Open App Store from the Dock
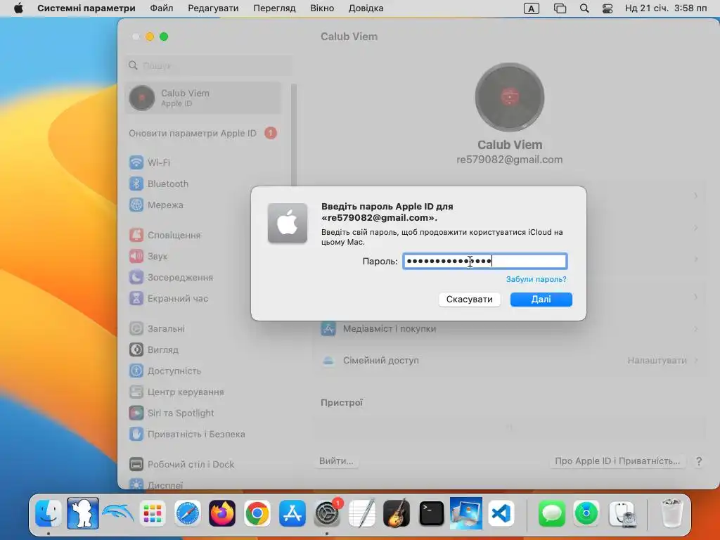The image size is (720, 540). point(292,513)
